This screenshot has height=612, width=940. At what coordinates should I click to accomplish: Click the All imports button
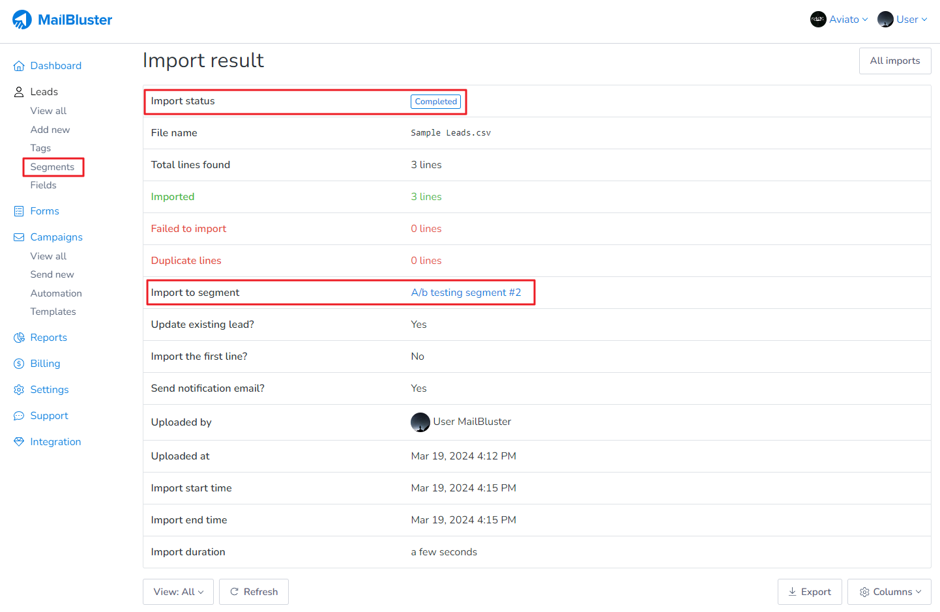point(894,61)
